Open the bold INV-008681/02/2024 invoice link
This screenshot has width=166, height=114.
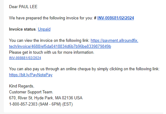coord(116,18)
